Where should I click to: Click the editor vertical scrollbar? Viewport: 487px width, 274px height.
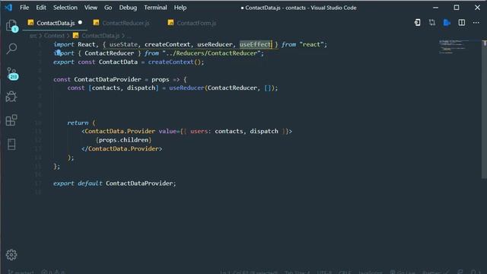(x=484, y=109)
